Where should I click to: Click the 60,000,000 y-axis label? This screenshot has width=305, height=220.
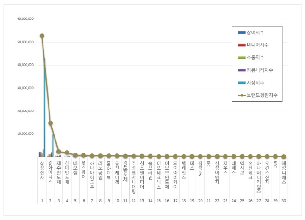(26, 19)
